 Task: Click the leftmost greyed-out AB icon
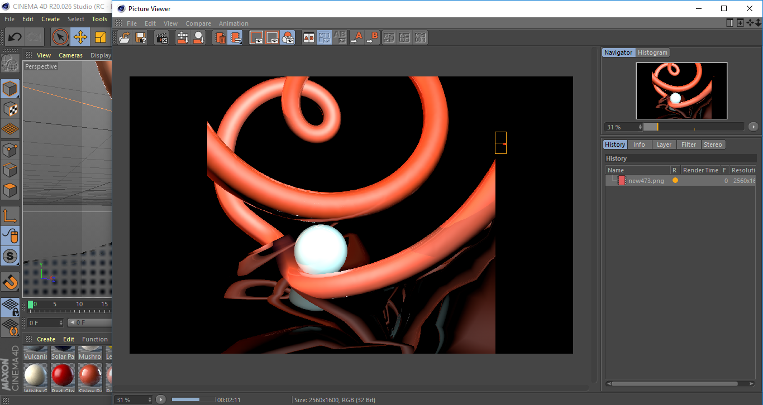click(x=389, y=38)
